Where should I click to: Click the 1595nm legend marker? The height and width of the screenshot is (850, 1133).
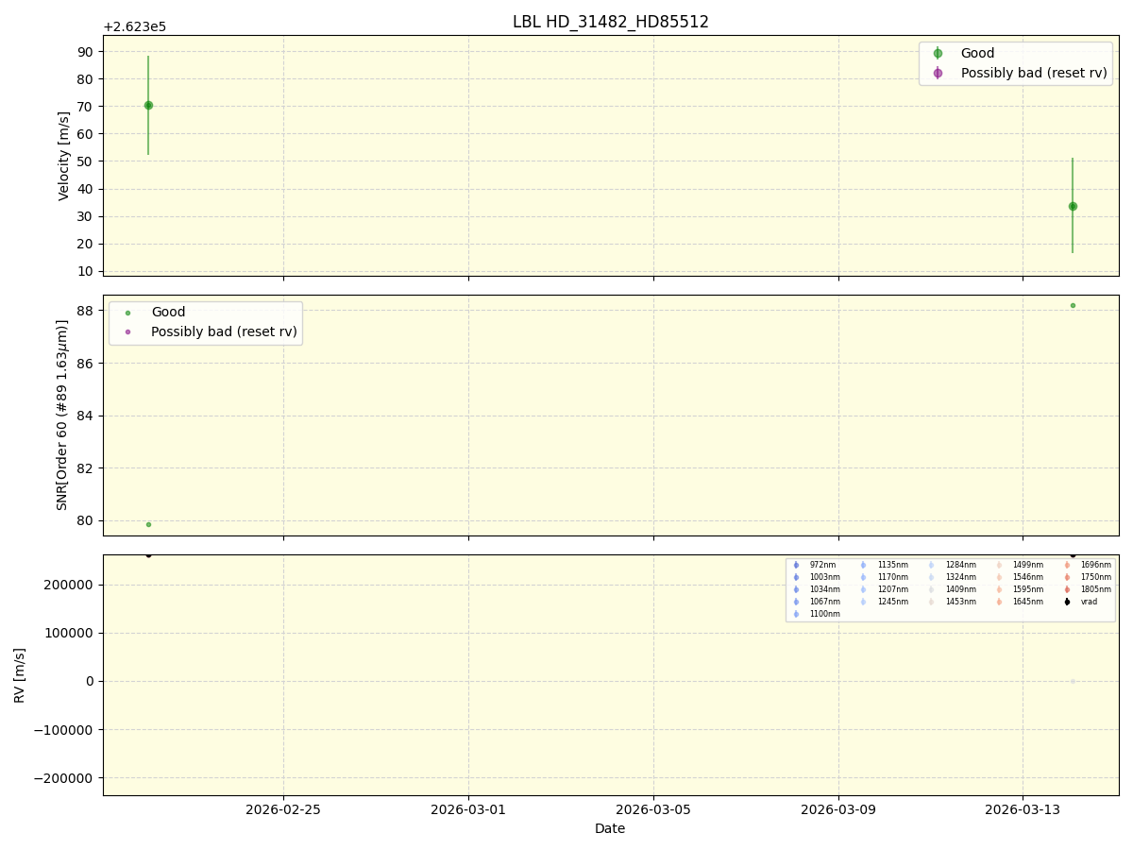(x=999, y=589)
